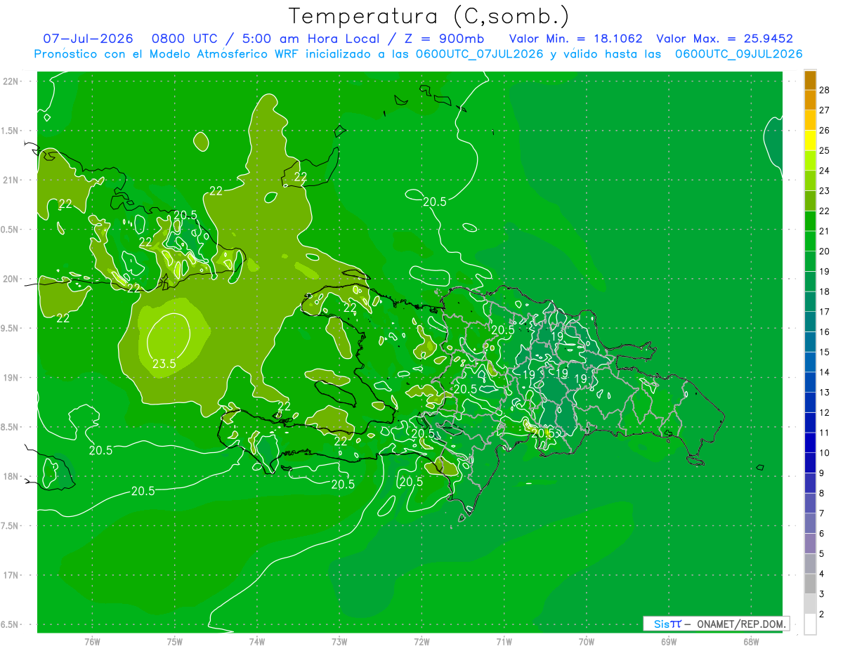Click the "0800 UTC" time text
Image resolution: width=843 pixels, height=651 pixels.
point(185,39)
